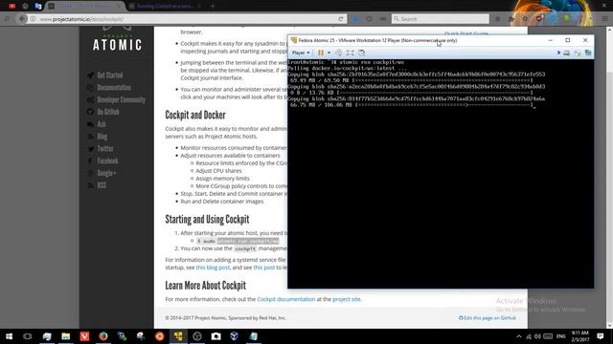613x344 pixels.
Task: Click the 'Cockpit and Docker' heading
Action: 195,115
